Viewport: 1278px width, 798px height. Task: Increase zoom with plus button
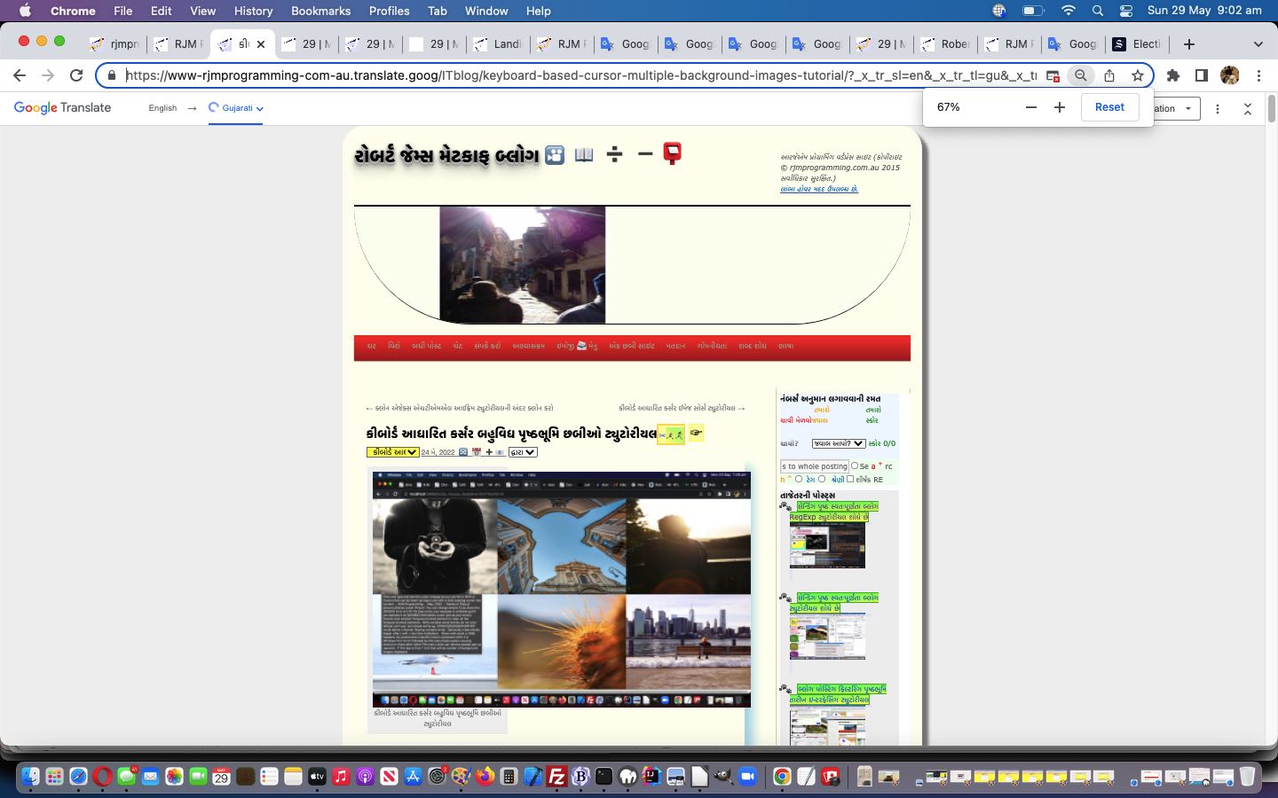point(1059,107)
